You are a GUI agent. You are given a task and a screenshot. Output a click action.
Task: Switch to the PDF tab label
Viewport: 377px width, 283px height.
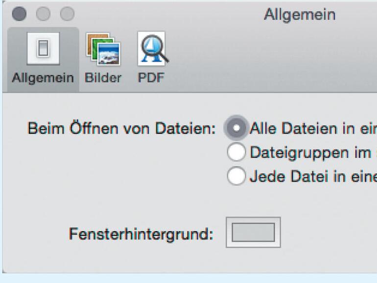tap(151, 78)
